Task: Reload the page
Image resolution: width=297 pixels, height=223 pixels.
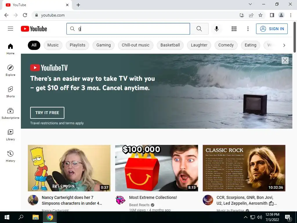Action: point(25,15)
